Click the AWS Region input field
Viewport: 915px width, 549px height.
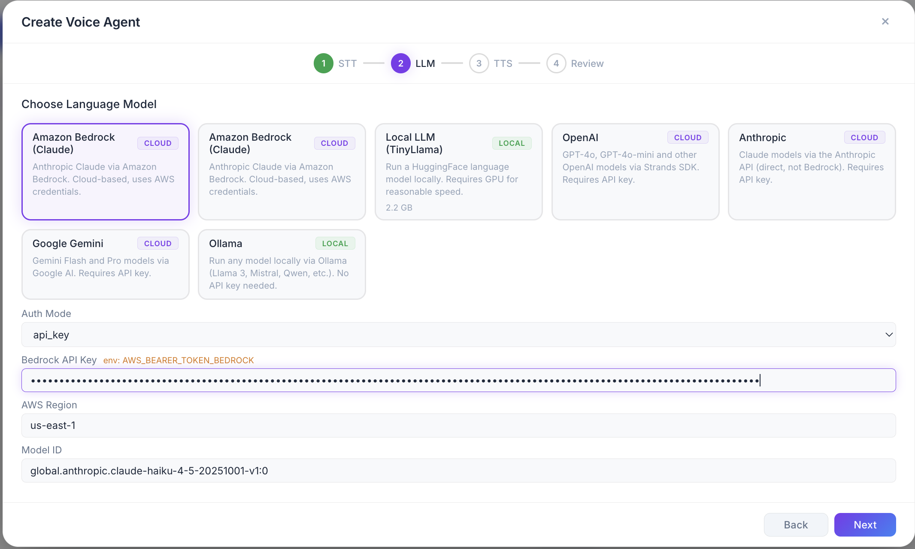click(458, 425)
